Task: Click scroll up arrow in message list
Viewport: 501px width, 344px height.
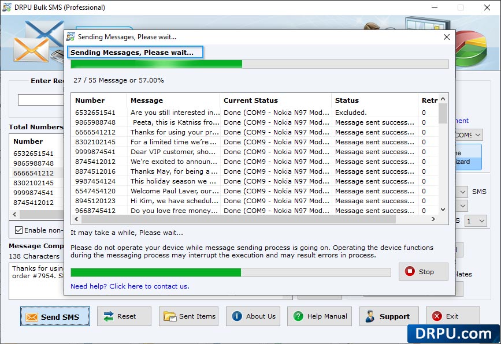Action: click(443, 99)
